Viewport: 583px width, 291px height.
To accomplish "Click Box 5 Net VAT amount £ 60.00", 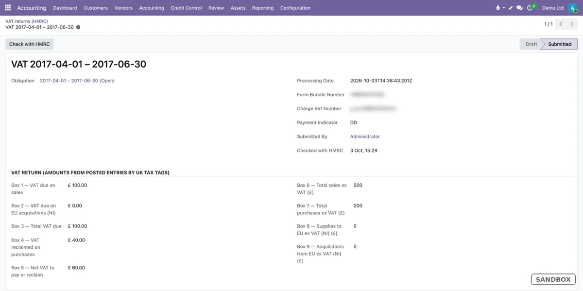I will click(x=76, y=268).
